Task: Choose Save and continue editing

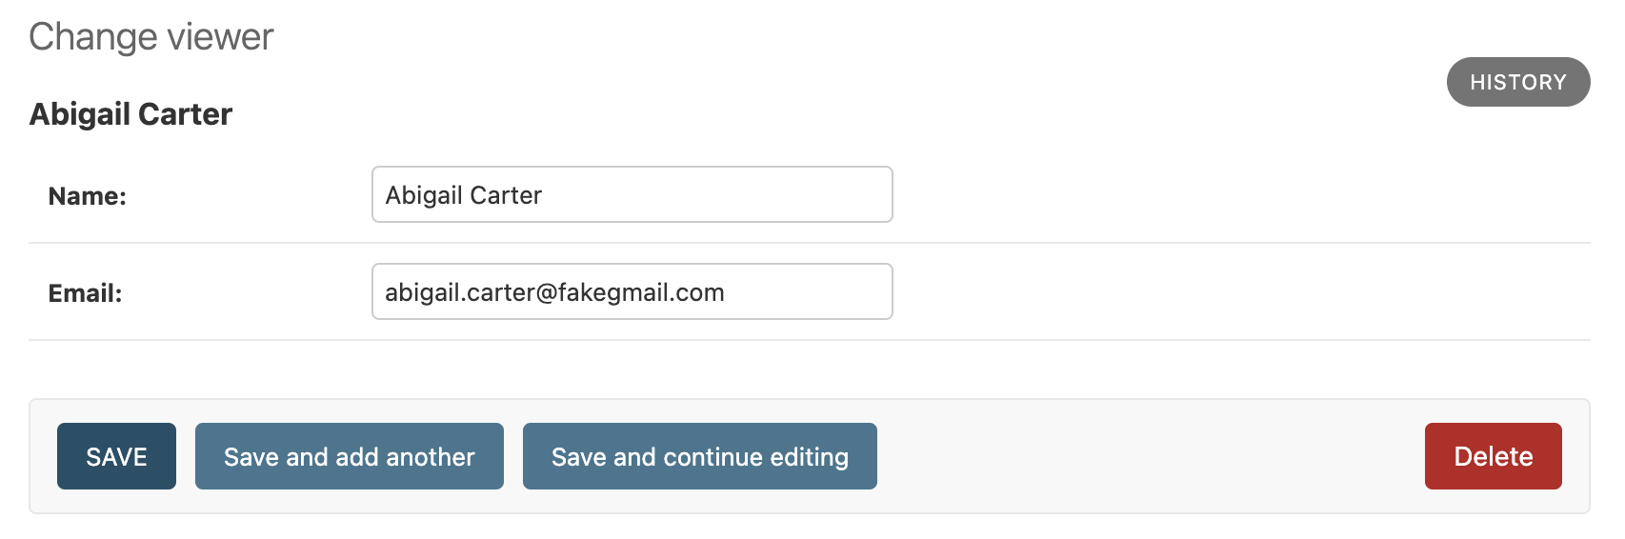Action: pos(699,456)
